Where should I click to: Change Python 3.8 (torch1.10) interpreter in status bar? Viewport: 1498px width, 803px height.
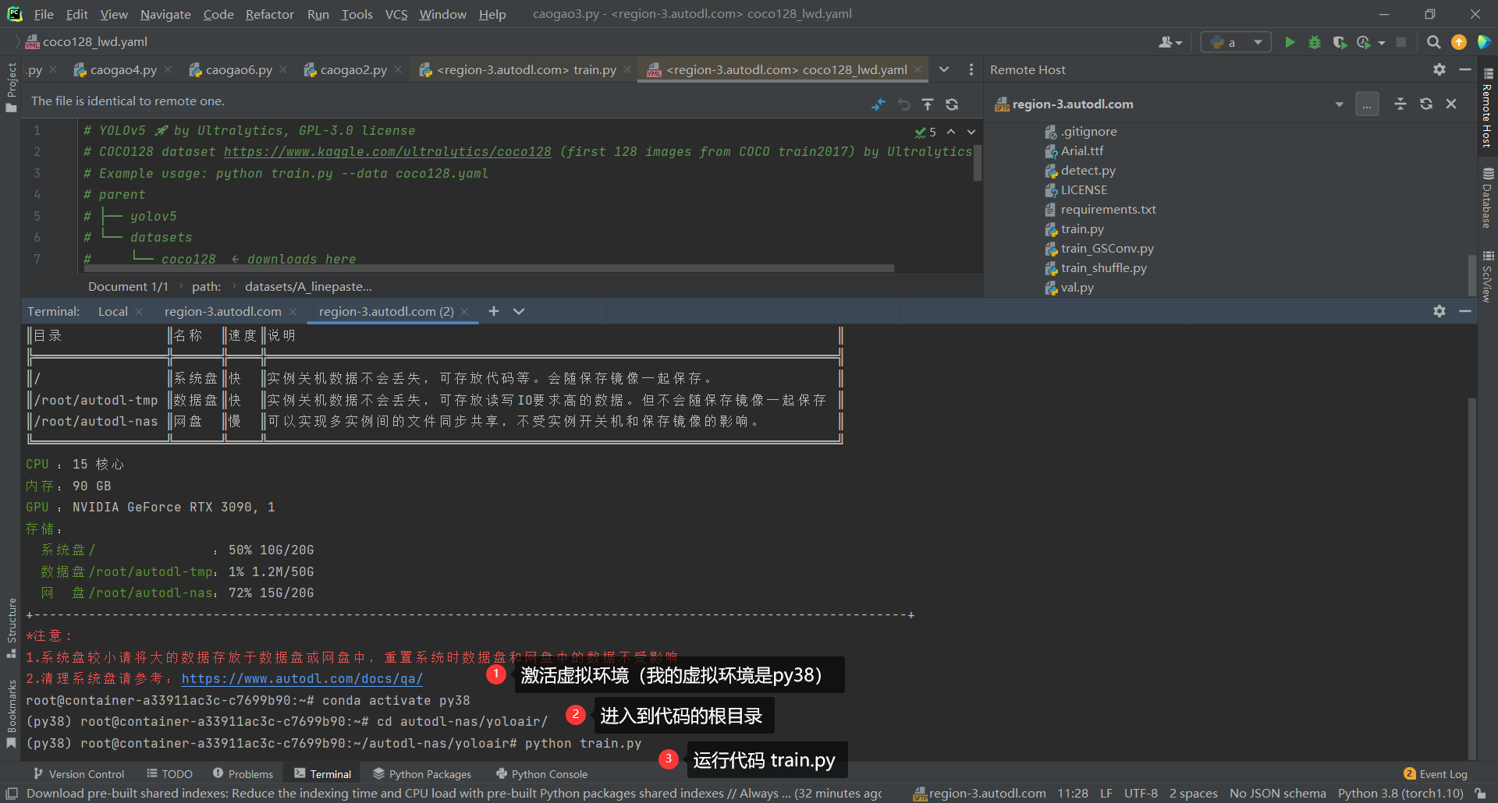pyautogui.click(x=1400, y=794)
